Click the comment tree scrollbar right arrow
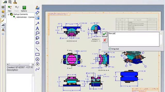 [x=33, y=64]
